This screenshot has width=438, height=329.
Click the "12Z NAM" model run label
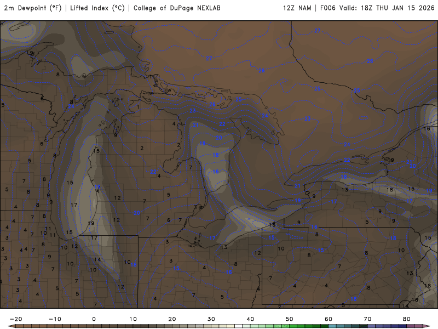[x=297, y=8]
